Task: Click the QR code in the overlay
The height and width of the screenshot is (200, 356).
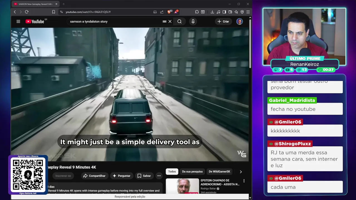Action: point(28,175)
